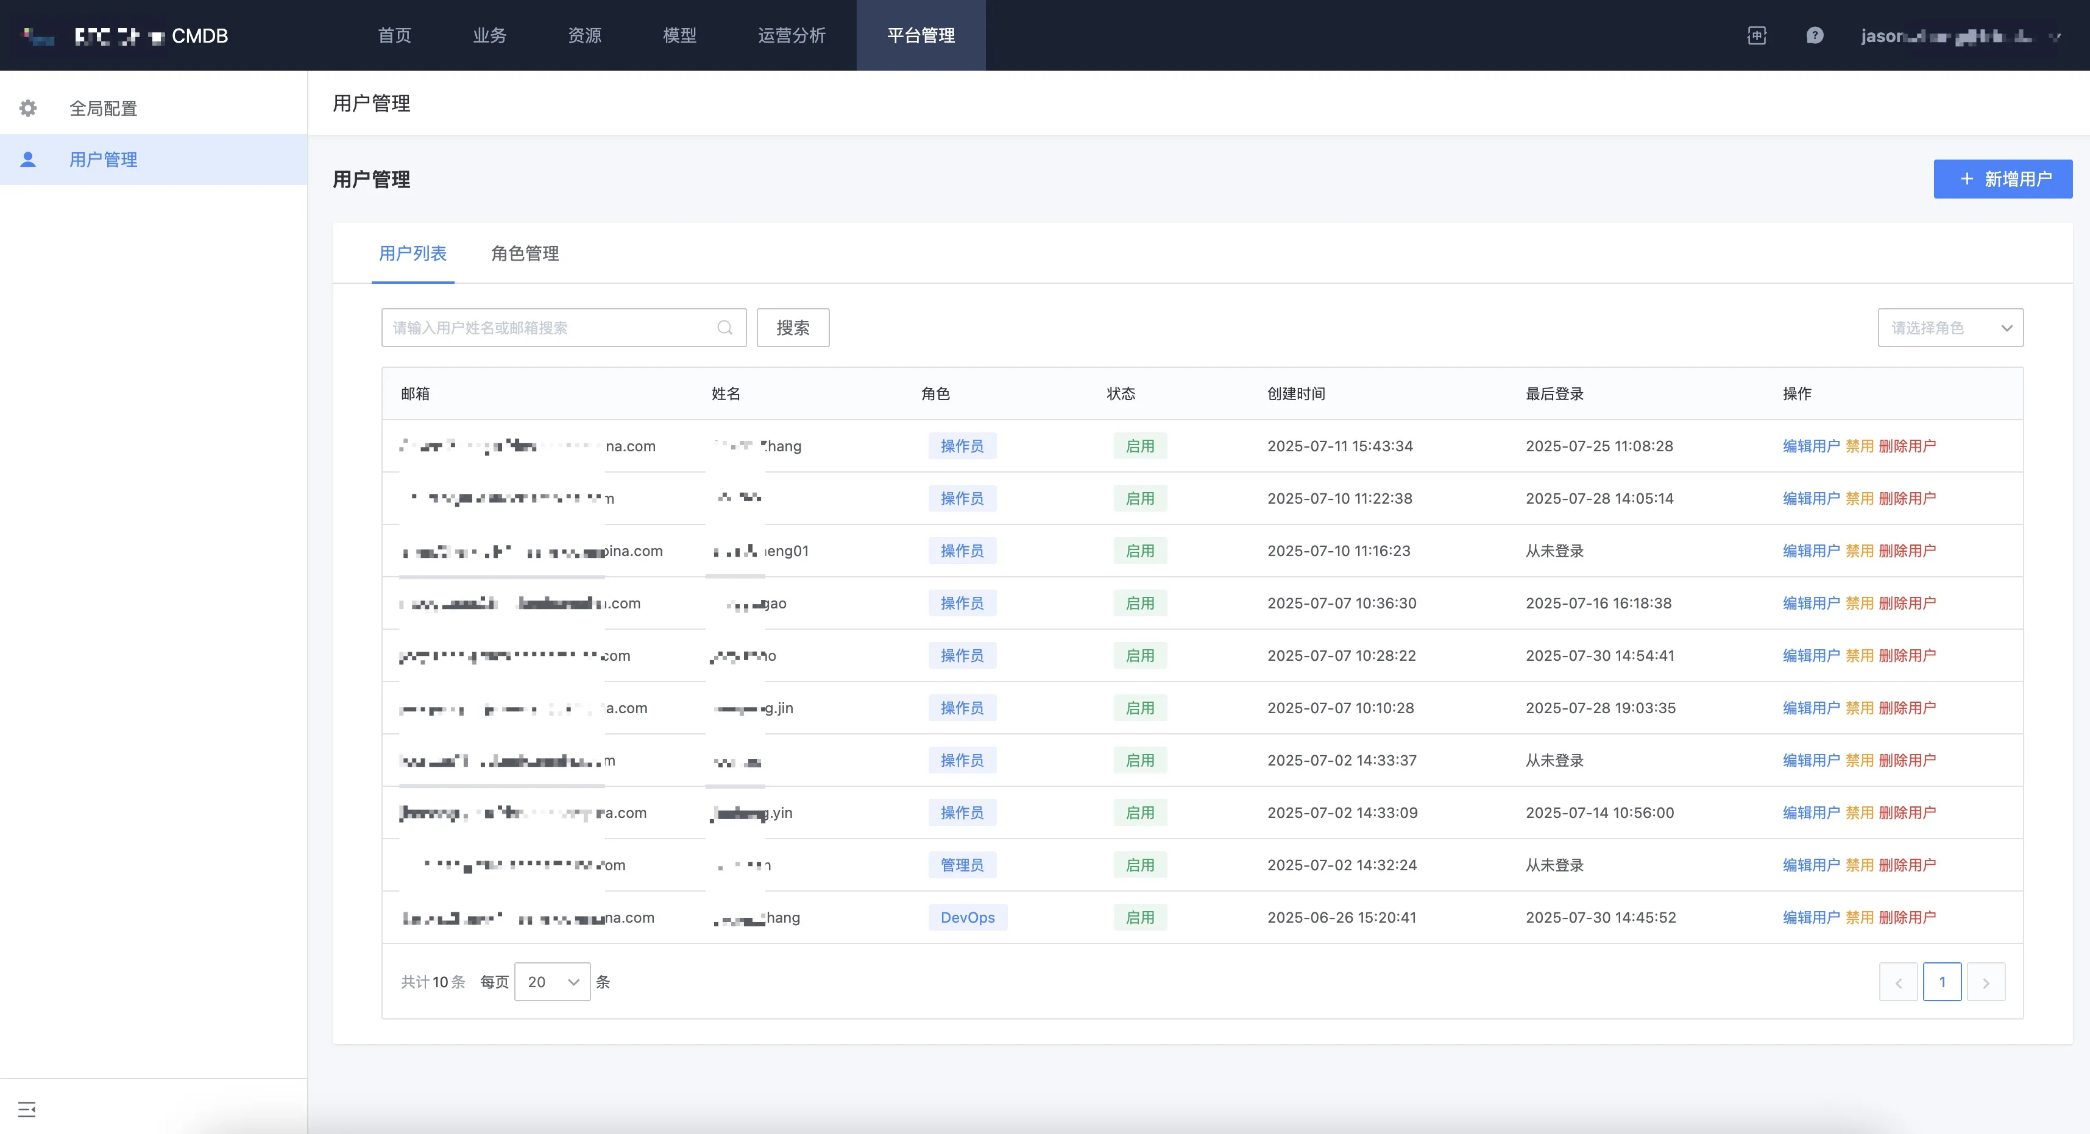Click 禁用 for the DevOps user row
The width and height of the screenshot is (2090, 1134).
1859,917
